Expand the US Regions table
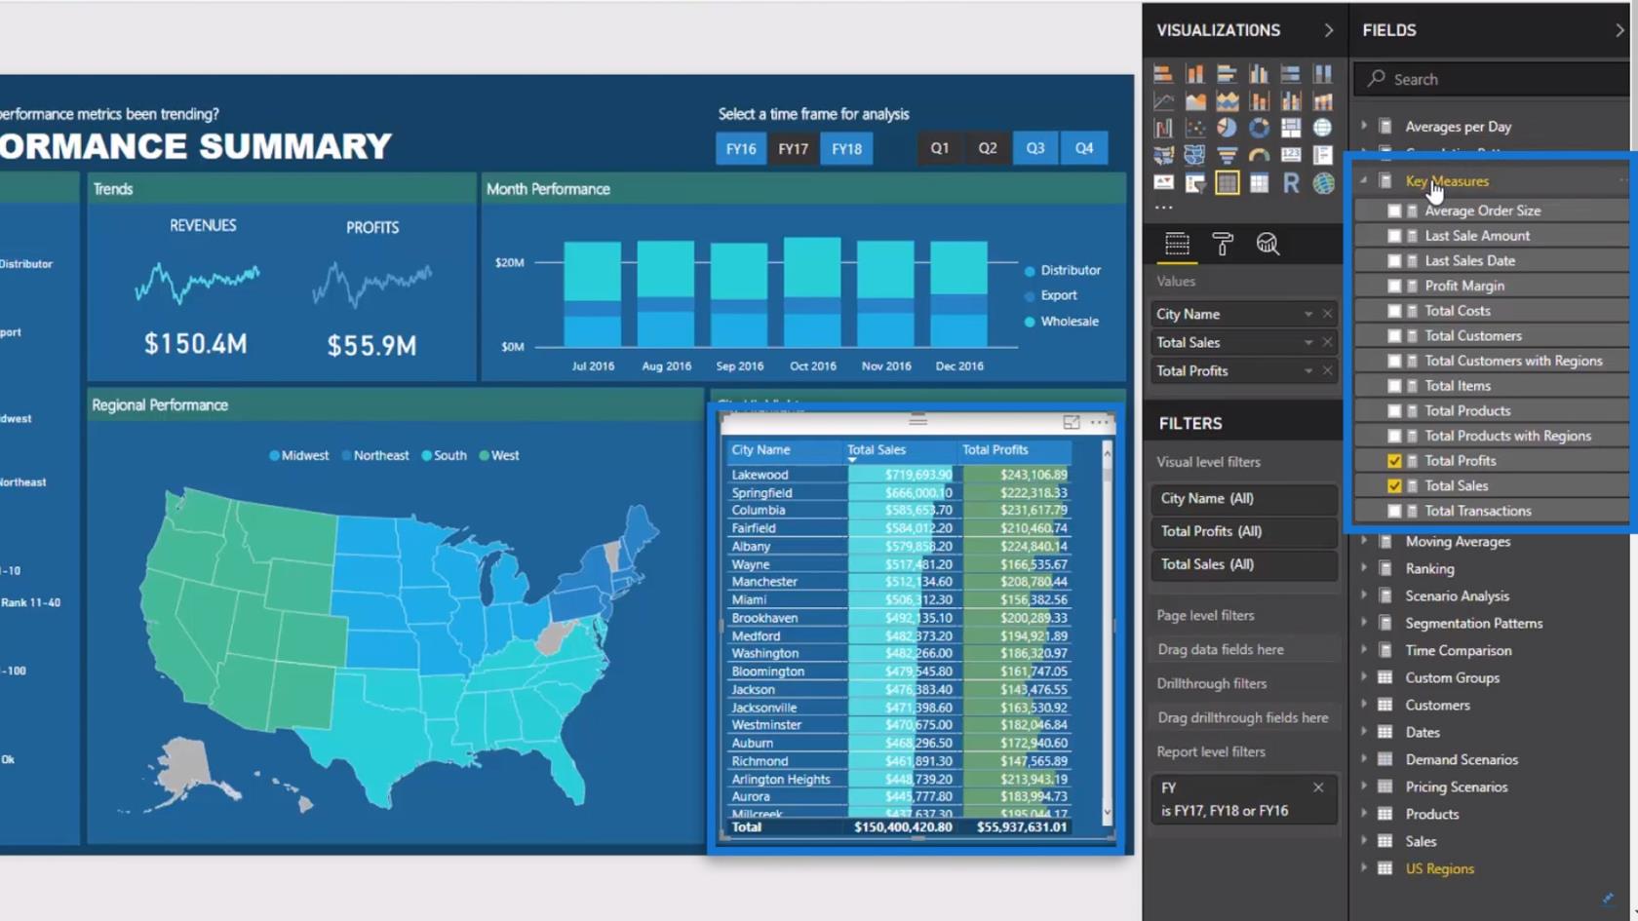Image resolution: width=1638 pixels, height=921 pixels. [1364, 869]
